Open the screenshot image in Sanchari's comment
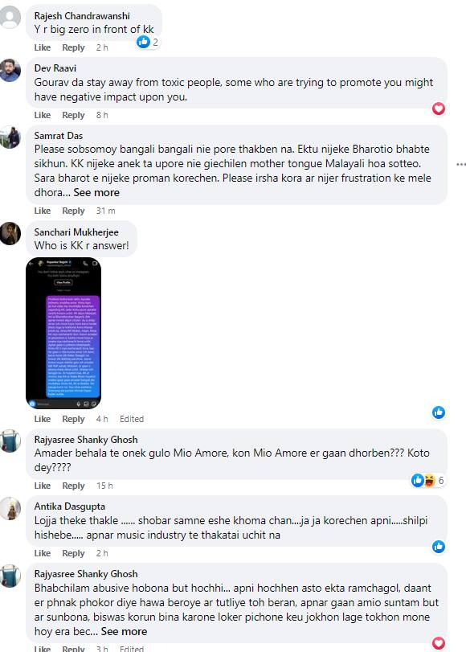 tap(63, 333)
